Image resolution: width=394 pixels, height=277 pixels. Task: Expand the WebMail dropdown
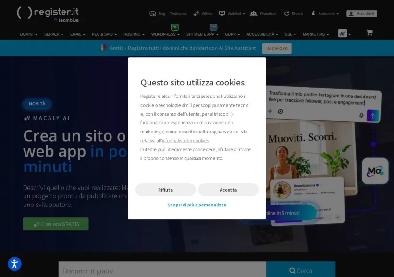click(236, 14)
